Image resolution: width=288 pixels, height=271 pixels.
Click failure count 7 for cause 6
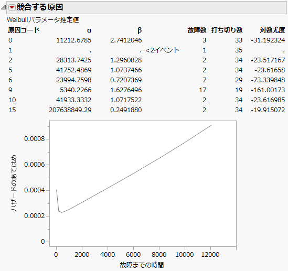(x=205, y=80)
